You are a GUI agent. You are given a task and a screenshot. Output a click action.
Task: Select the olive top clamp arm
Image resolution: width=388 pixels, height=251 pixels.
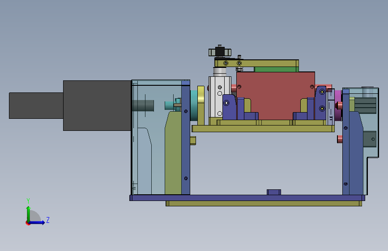[256, 63]
